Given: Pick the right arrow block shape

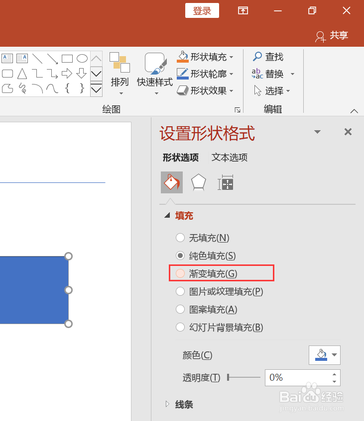Looking at the screenshot, I should coord(67,73).
